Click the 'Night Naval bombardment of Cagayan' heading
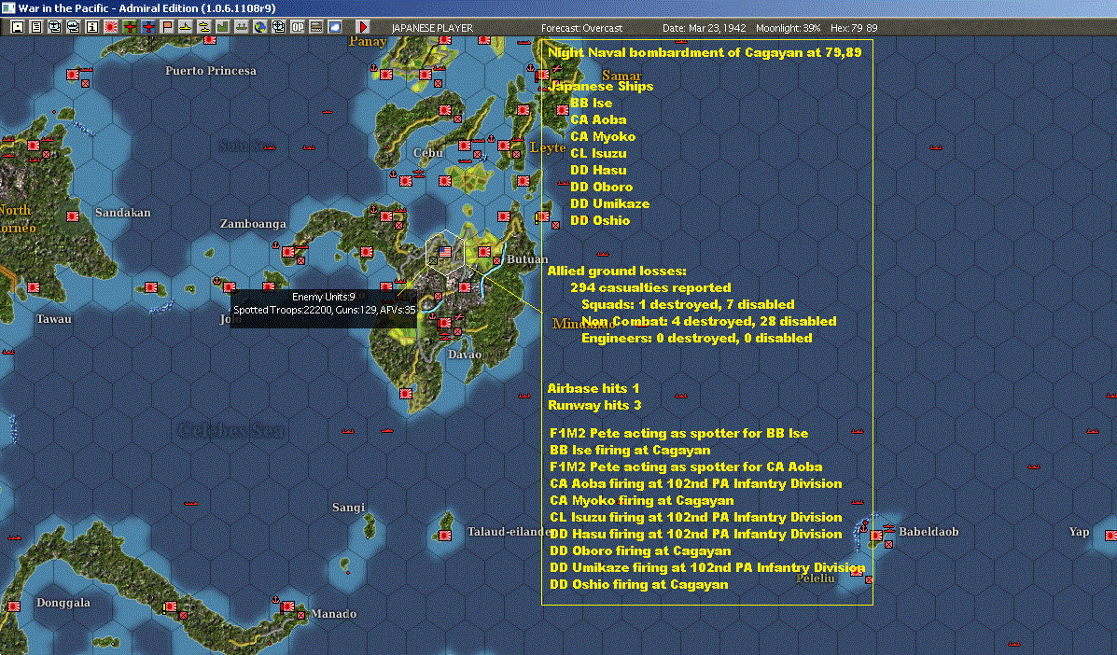 [705, 52]
